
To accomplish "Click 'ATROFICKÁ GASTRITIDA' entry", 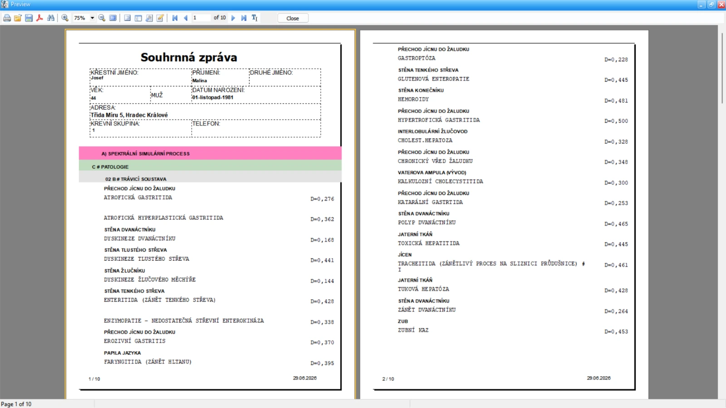I will pyautogui.click(x=138, y=198).
